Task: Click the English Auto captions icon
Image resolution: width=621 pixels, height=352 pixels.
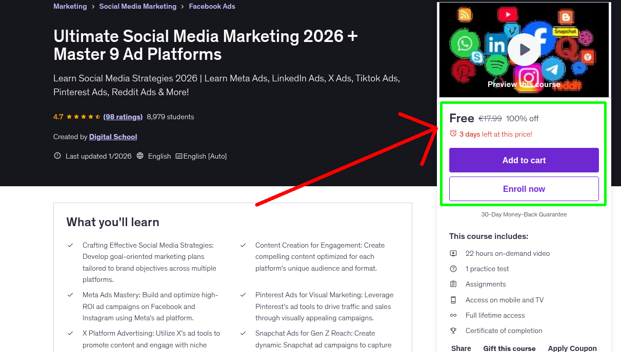Action: (178, 156)
